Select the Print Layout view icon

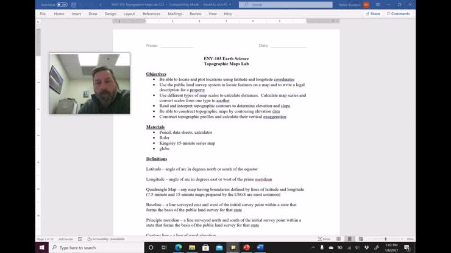(x=349, y=239)
